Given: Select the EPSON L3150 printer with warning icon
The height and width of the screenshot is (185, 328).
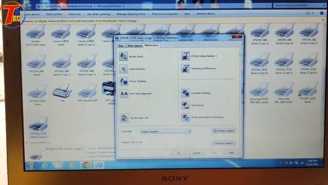Looking at the screenshot, I should (x=307, y=93).
